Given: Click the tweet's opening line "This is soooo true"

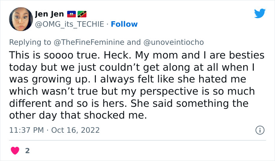Looking at the screenshot, I should (48, 55).
